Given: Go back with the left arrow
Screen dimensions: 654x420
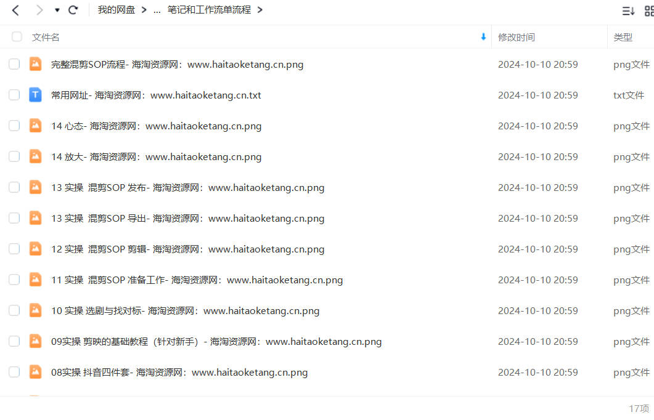Looking at the screenshot, I should point(15,10).
